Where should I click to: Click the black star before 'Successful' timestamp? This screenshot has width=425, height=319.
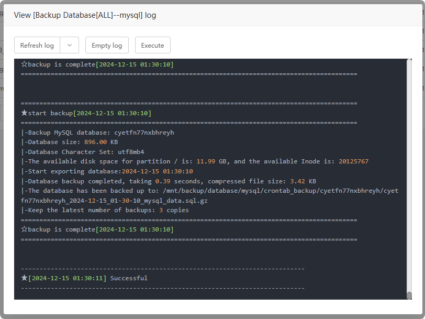pos(24,278)
